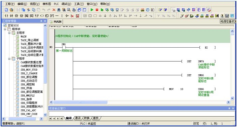Switch to the 查找 output tab
Viewport: 237px width, 127px height.
point(95,118)
